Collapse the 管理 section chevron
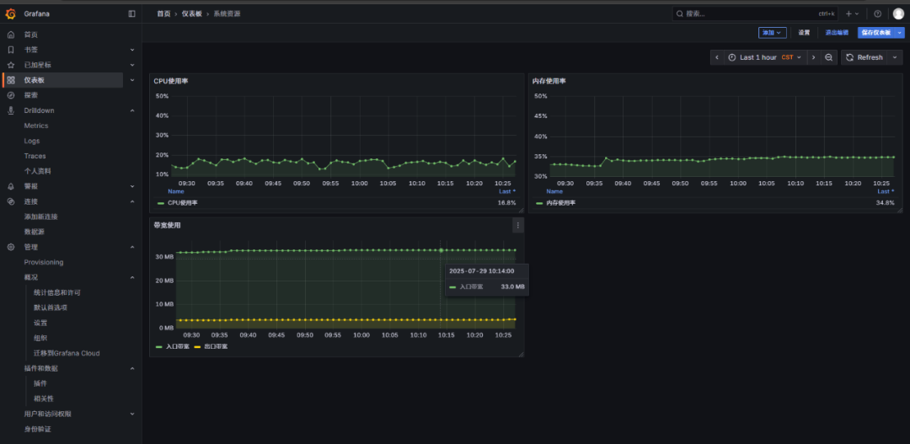This screenshot has height=444, width=910. 132,247
